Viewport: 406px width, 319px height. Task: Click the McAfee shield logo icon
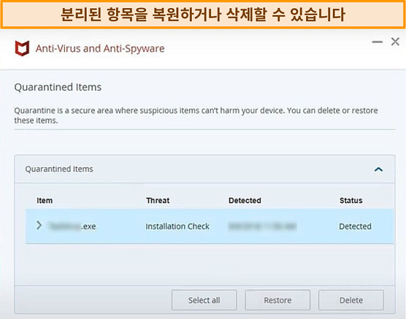point(22,48)
